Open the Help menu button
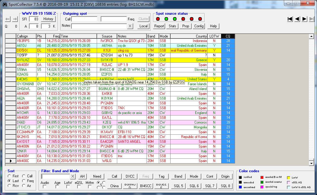 pos(213,26)
